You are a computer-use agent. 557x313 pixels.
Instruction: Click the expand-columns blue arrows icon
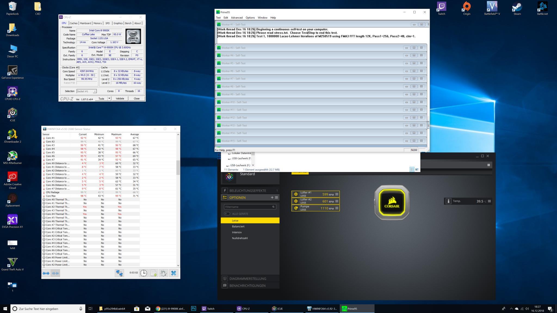pos(46,273)
